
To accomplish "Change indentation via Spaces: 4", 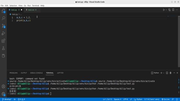I will tap(118, 99).
